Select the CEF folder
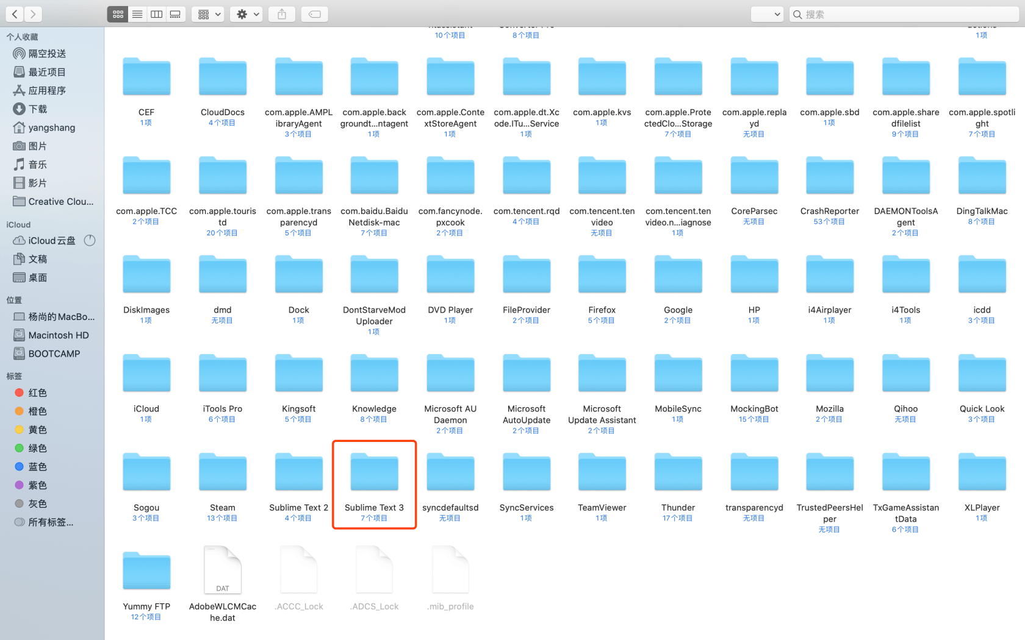Image resolution: width=1025 pixels, height=640 pixels. coord(146,77)
